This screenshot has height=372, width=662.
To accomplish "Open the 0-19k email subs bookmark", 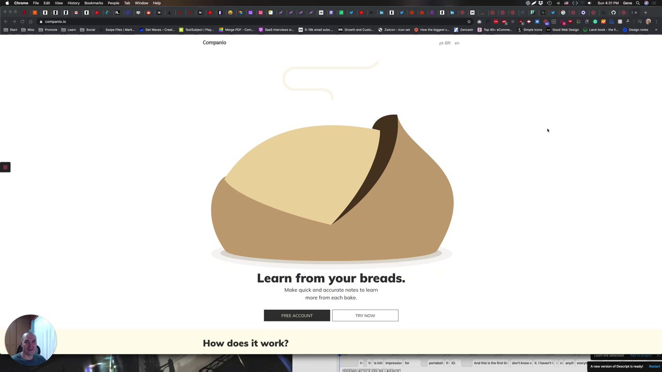I will [x=316, y=30].
